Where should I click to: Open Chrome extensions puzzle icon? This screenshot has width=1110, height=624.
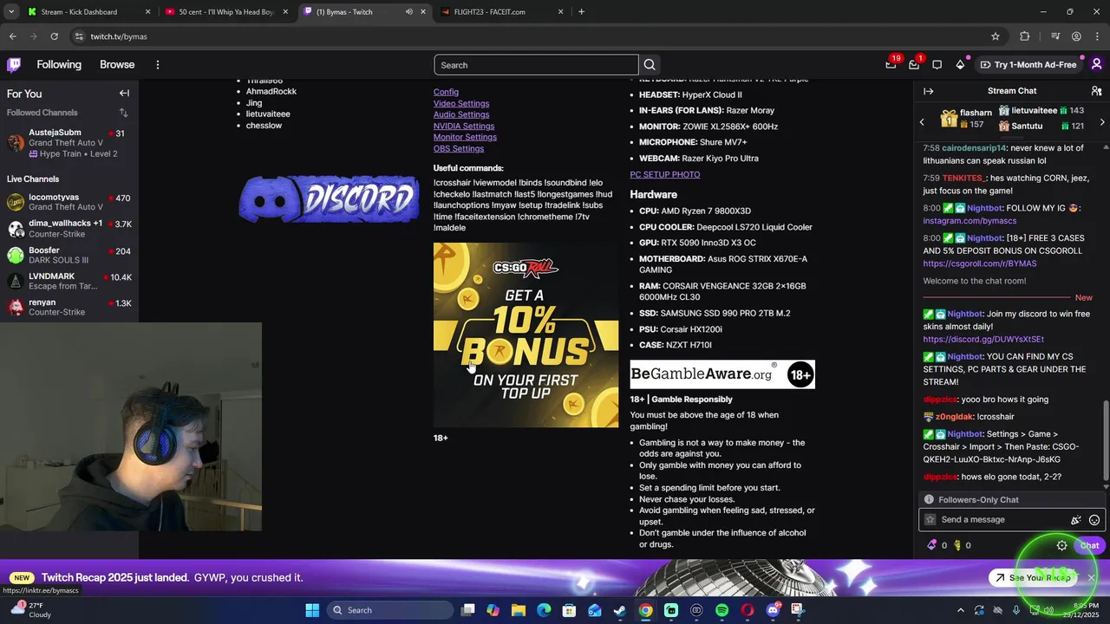tap(1024, 36)
